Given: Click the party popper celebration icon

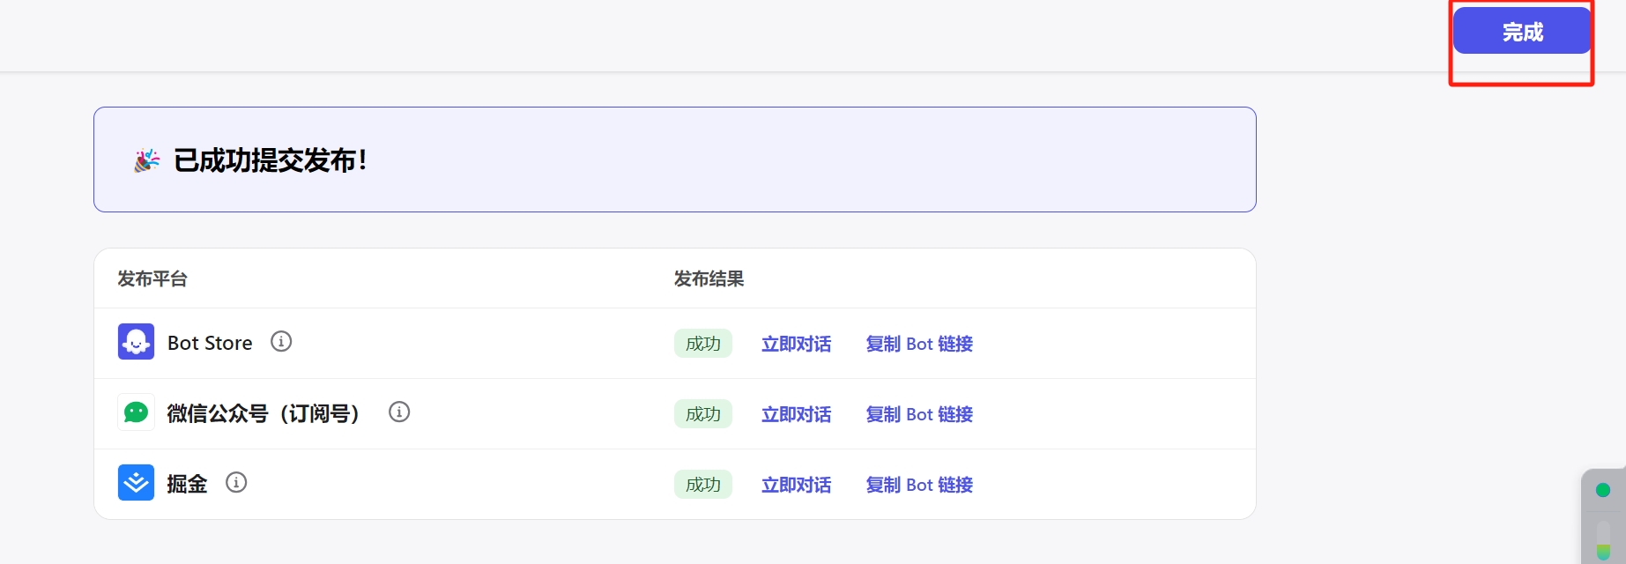Looking at the screenshot, I should coord(147,160).
